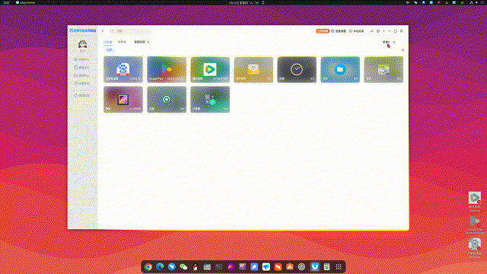
Task: Open the Calendar app tile
Action: click(384, 69)
